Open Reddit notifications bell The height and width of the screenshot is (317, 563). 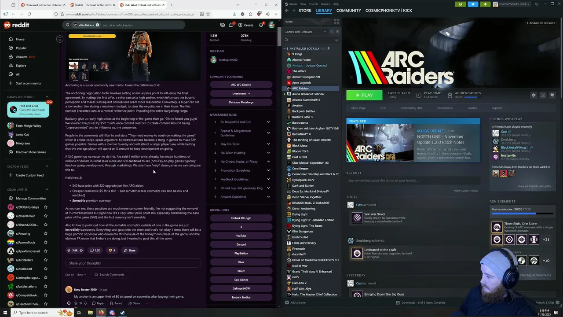pyautogui.click(x=261, y=25)
